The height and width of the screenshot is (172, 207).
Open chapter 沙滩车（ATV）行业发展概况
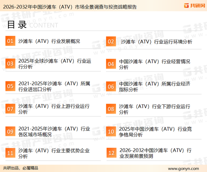(x=49, y=41)
